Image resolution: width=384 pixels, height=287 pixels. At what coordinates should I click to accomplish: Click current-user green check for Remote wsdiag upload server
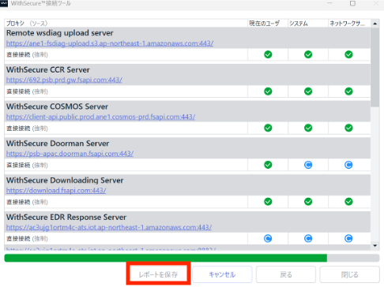pyautogui.click(x=268, y=54)
